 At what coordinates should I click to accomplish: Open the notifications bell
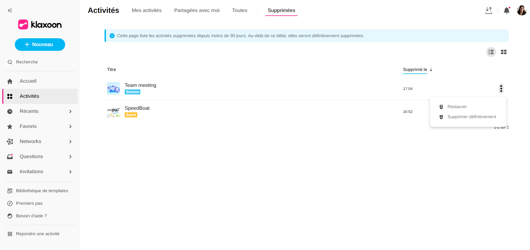point(506,11)
